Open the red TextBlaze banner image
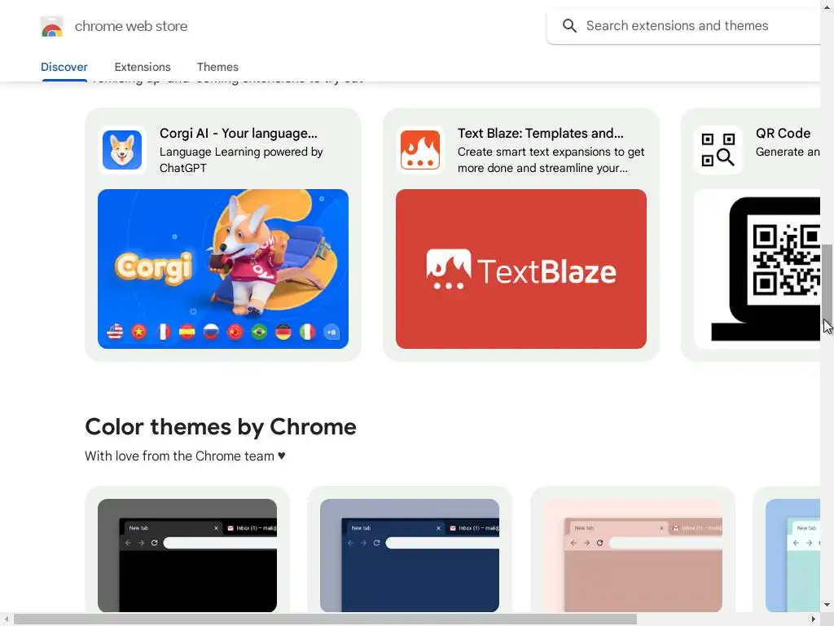The height and width of the screenshot is (626, 834). point(521,269)
